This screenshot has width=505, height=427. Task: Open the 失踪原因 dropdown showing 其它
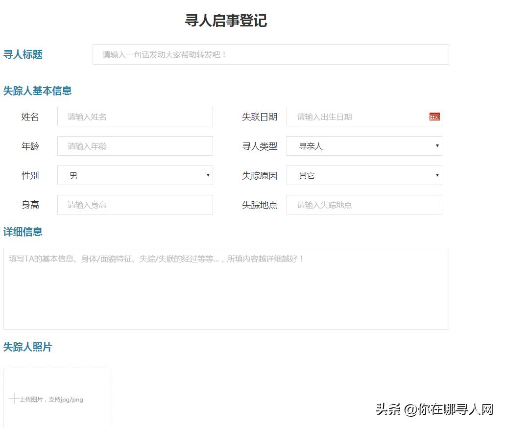tap(364, 175)
